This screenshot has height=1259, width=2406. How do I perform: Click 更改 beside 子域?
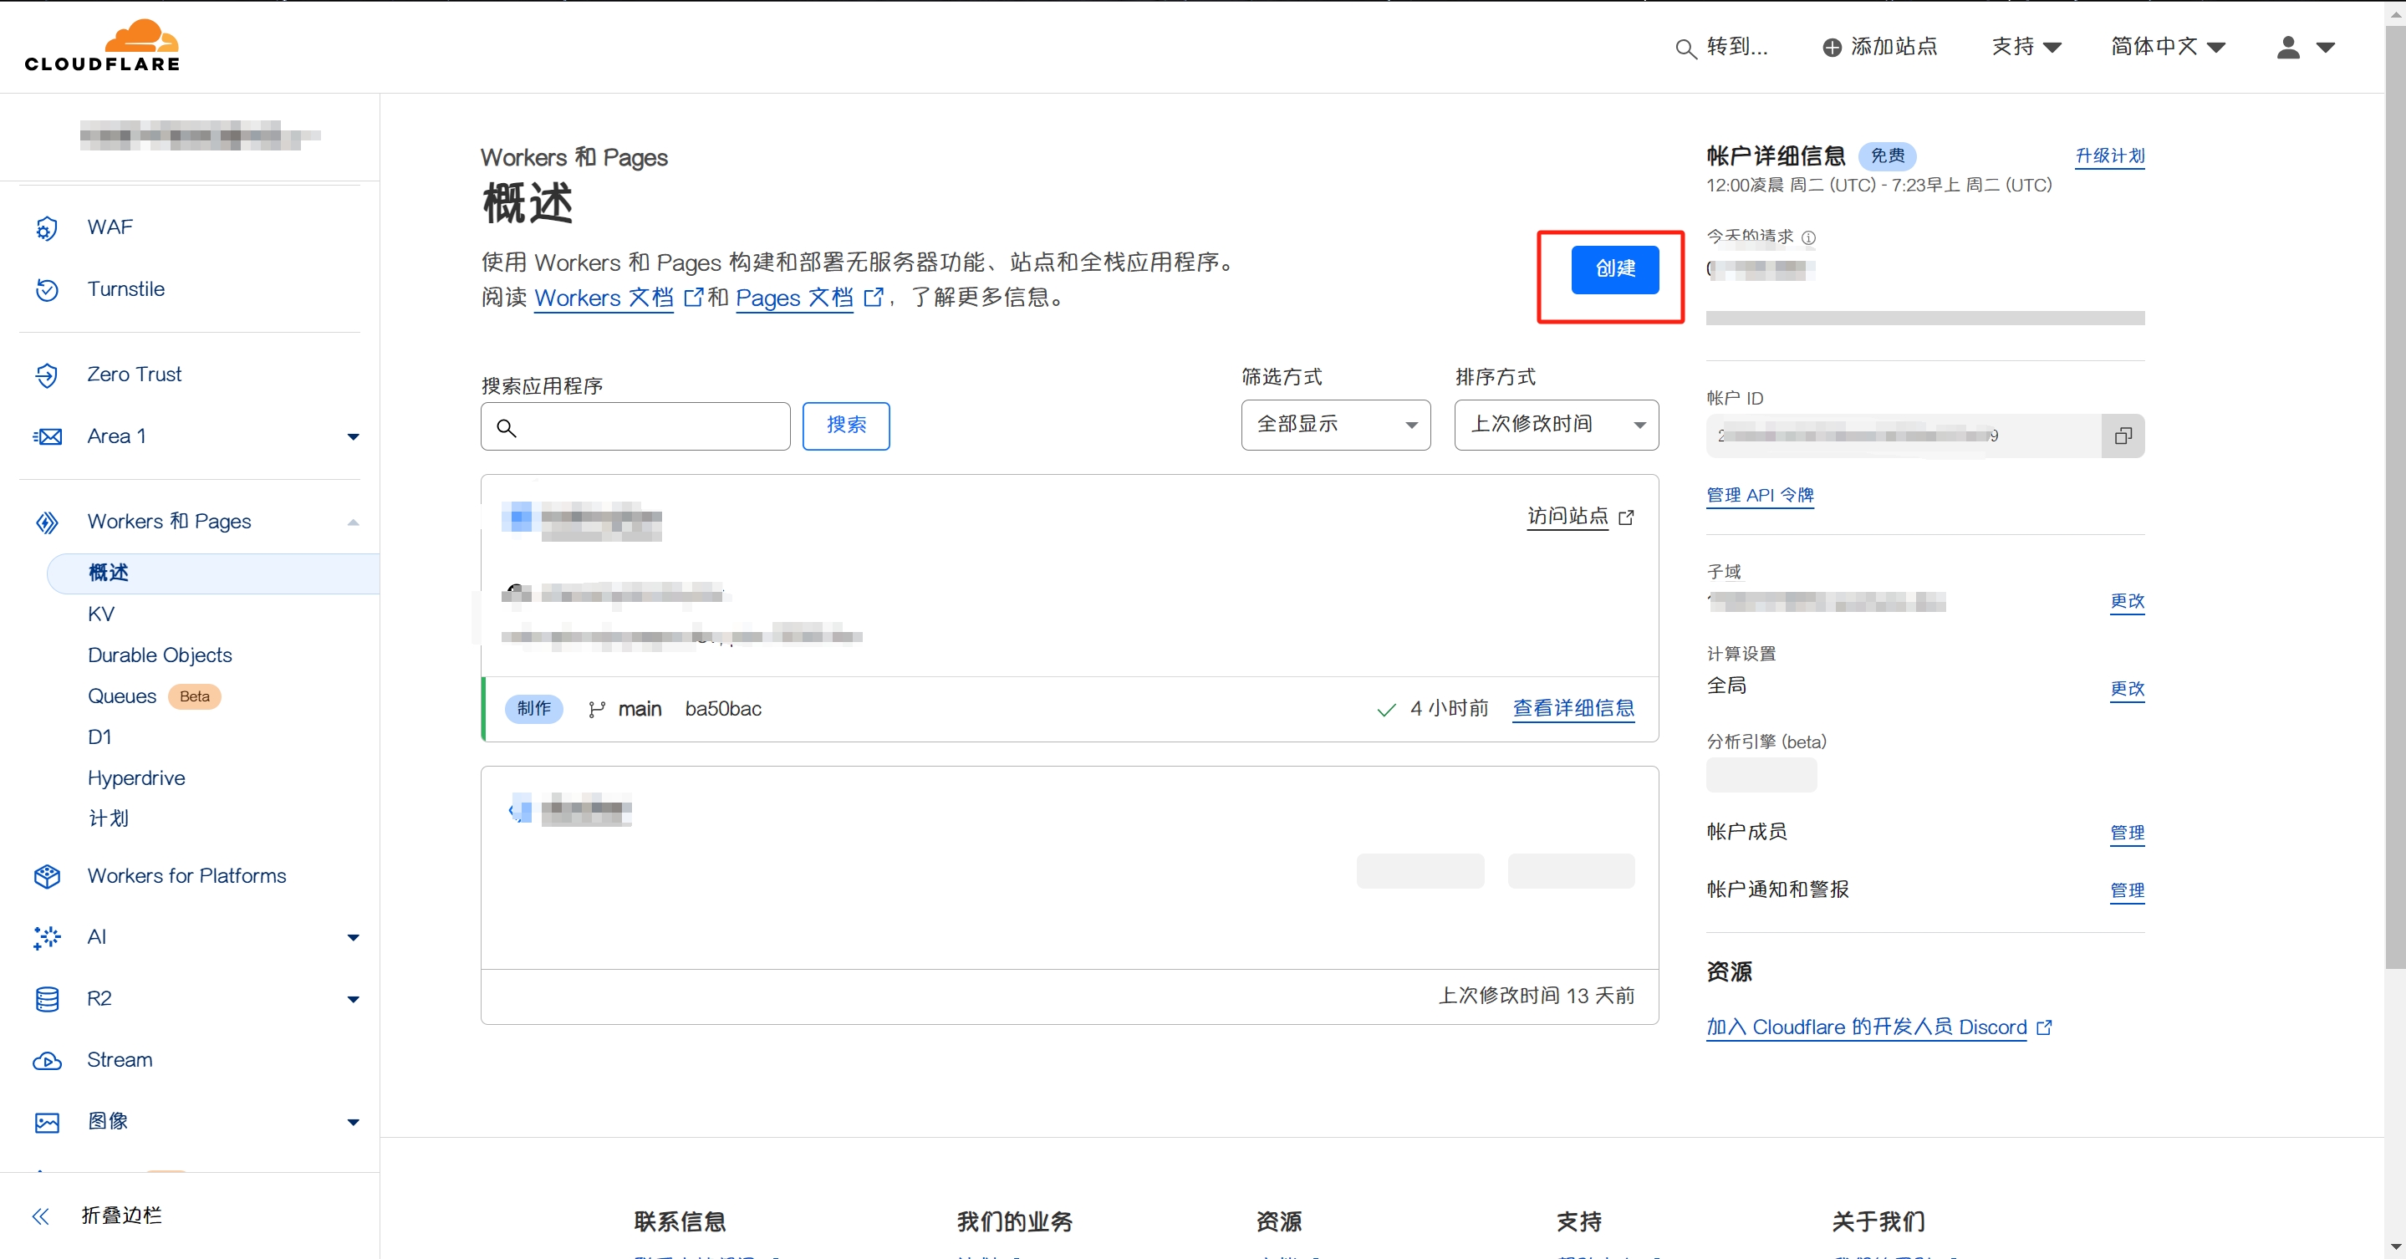point(2127,601)
